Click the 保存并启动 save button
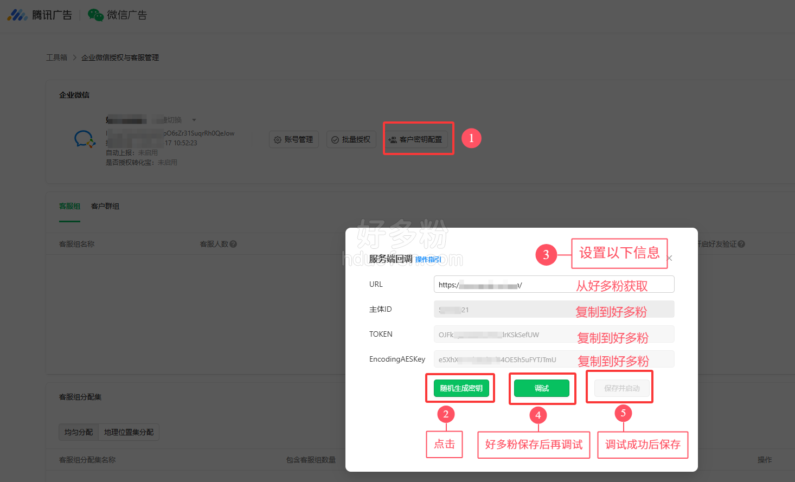 click(621, 388)
